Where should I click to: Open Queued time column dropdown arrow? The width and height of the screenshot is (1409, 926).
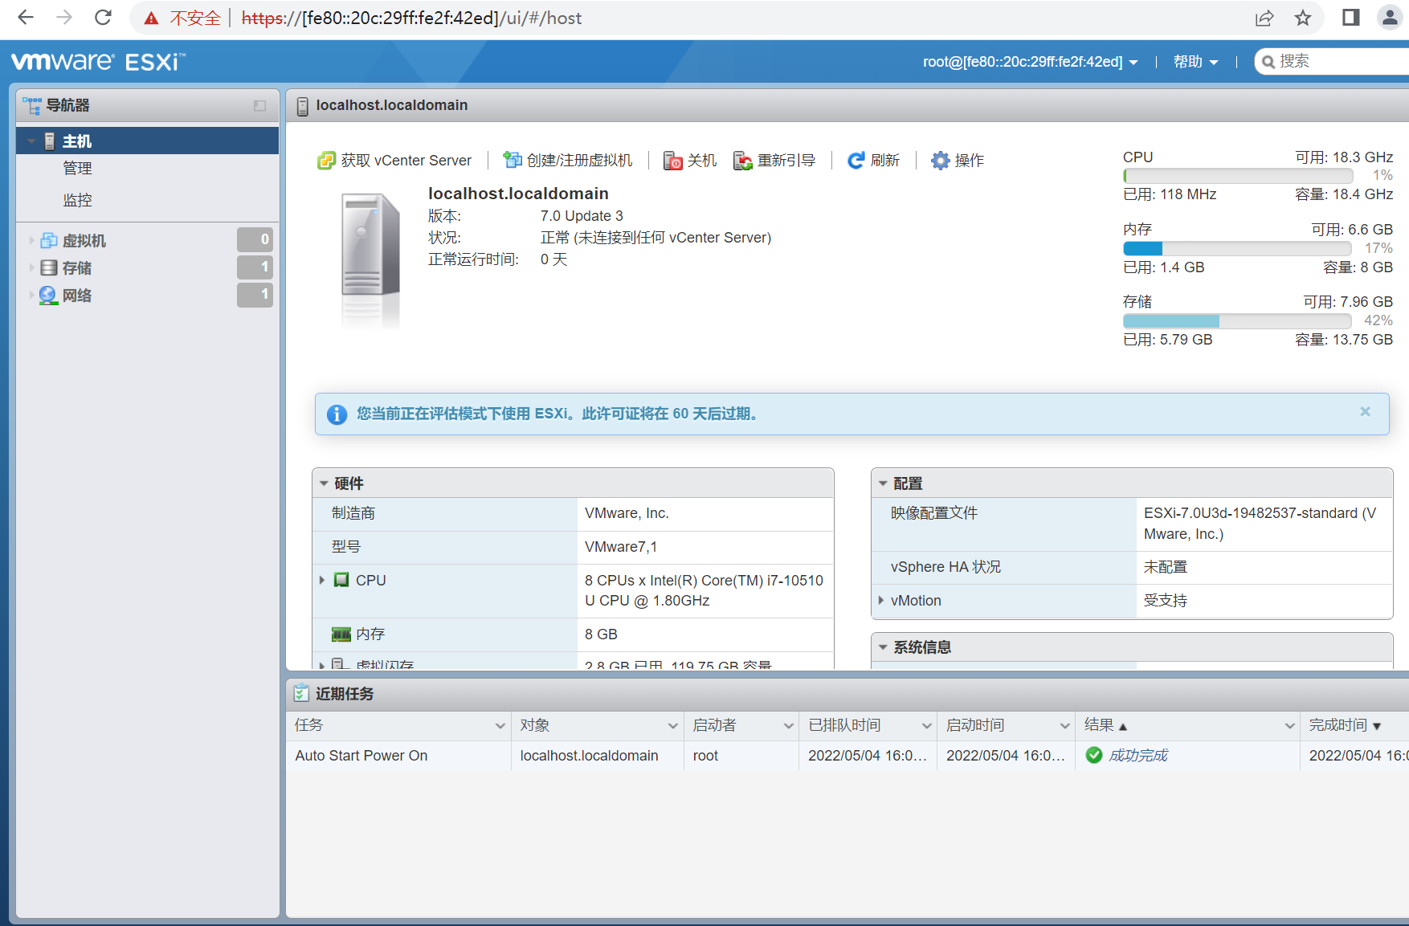[x=926, y=725]
